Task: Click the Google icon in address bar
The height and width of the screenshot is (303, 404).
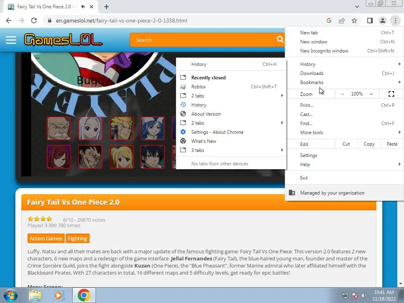Action: click(329, 21)
